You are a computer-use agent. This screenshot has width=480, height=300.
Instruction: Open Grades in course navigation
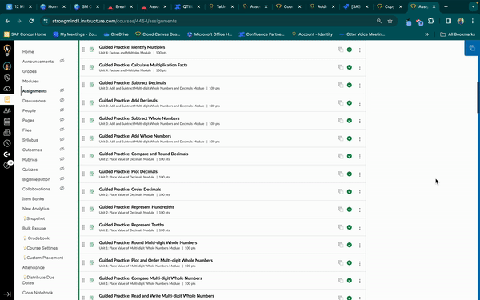coord(30,71)
